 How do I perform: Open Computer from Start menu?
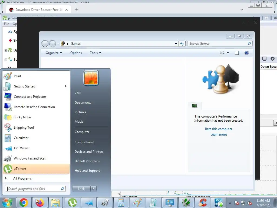click(82, 132)
